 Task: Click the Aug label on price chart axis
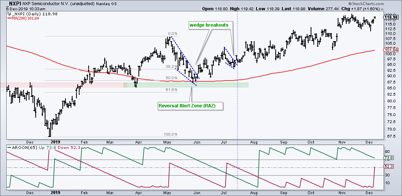[254, 142]
